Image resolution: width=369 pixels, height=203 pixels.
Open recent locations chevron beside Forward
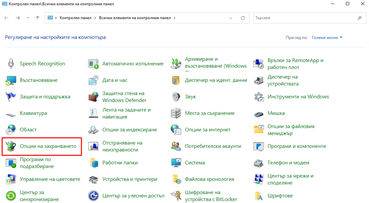(28, 18)
